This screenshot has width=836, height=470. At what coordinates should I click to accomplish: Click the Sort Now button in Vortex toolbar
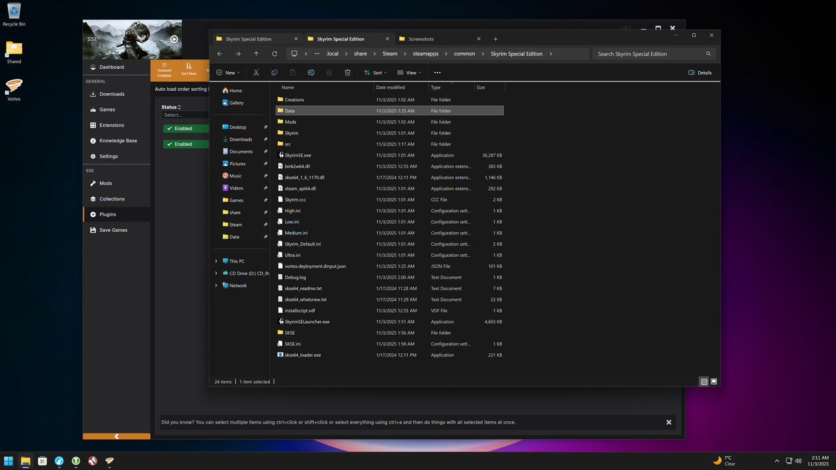pyautogui.click(x=189, y=70)
